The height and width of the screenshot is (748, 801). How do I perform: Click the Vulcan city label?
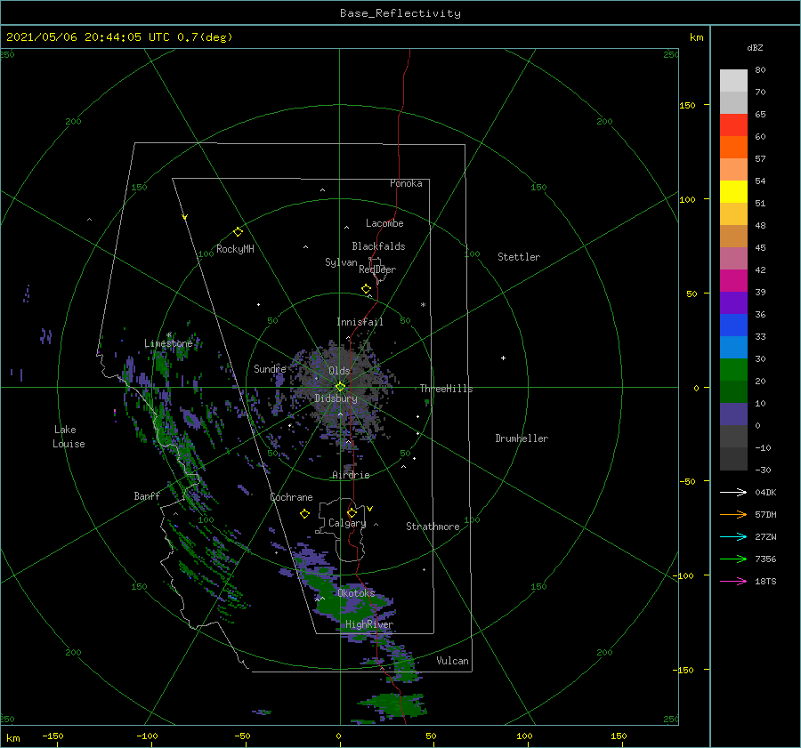452,661
